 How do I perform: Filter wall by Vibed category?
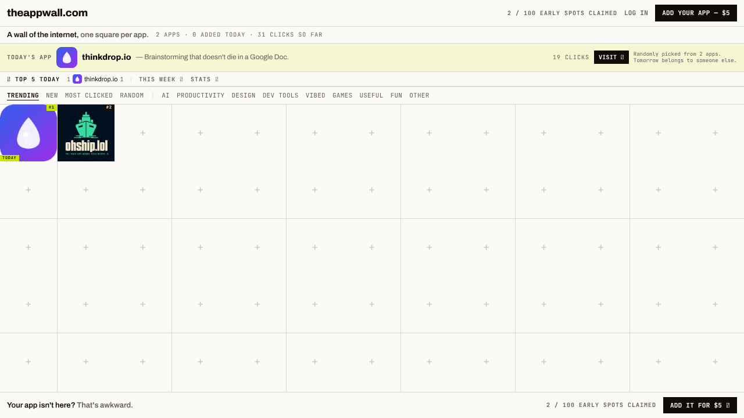[316, 95]
